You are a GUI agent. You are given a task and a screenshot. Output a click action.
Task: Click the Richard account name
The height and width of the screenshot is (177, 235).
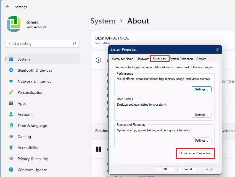tap(32, 22)
